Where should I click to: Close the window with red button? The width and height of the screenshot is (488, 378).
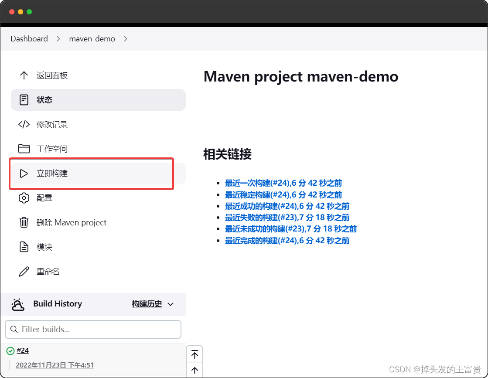point(12,12)
